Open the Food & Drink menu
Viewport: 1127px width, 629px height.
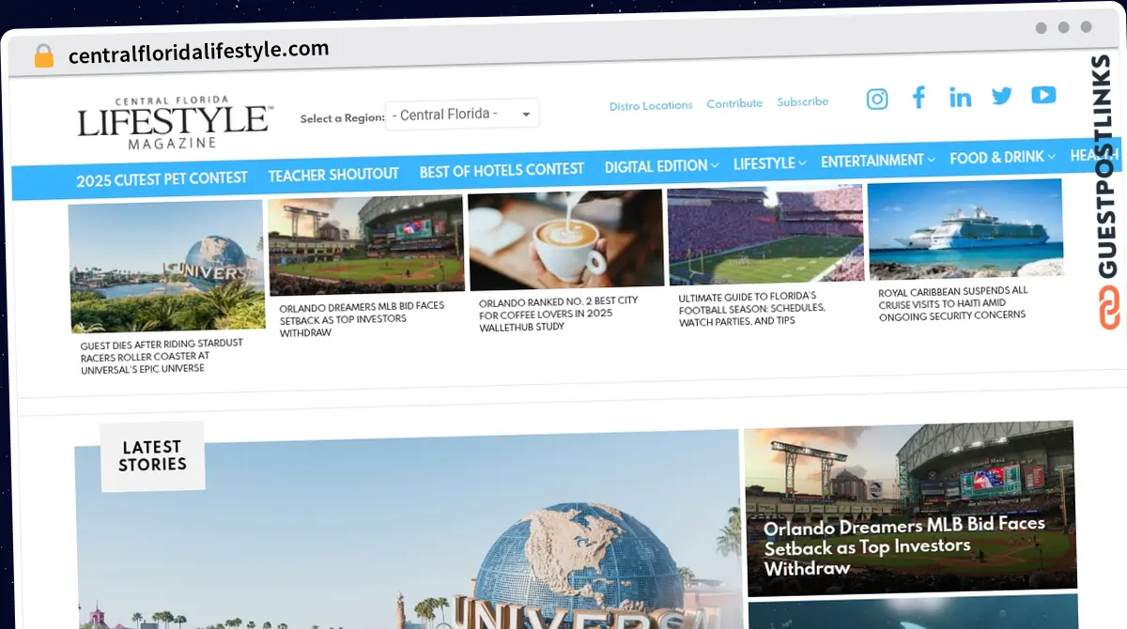pos(1001,158)
